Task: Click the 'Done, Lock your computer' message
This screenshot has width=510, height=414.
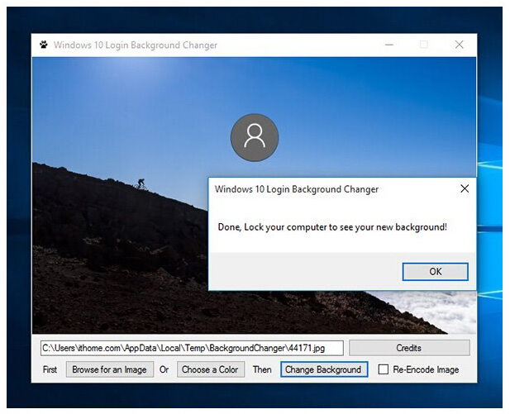Action: 332,227
